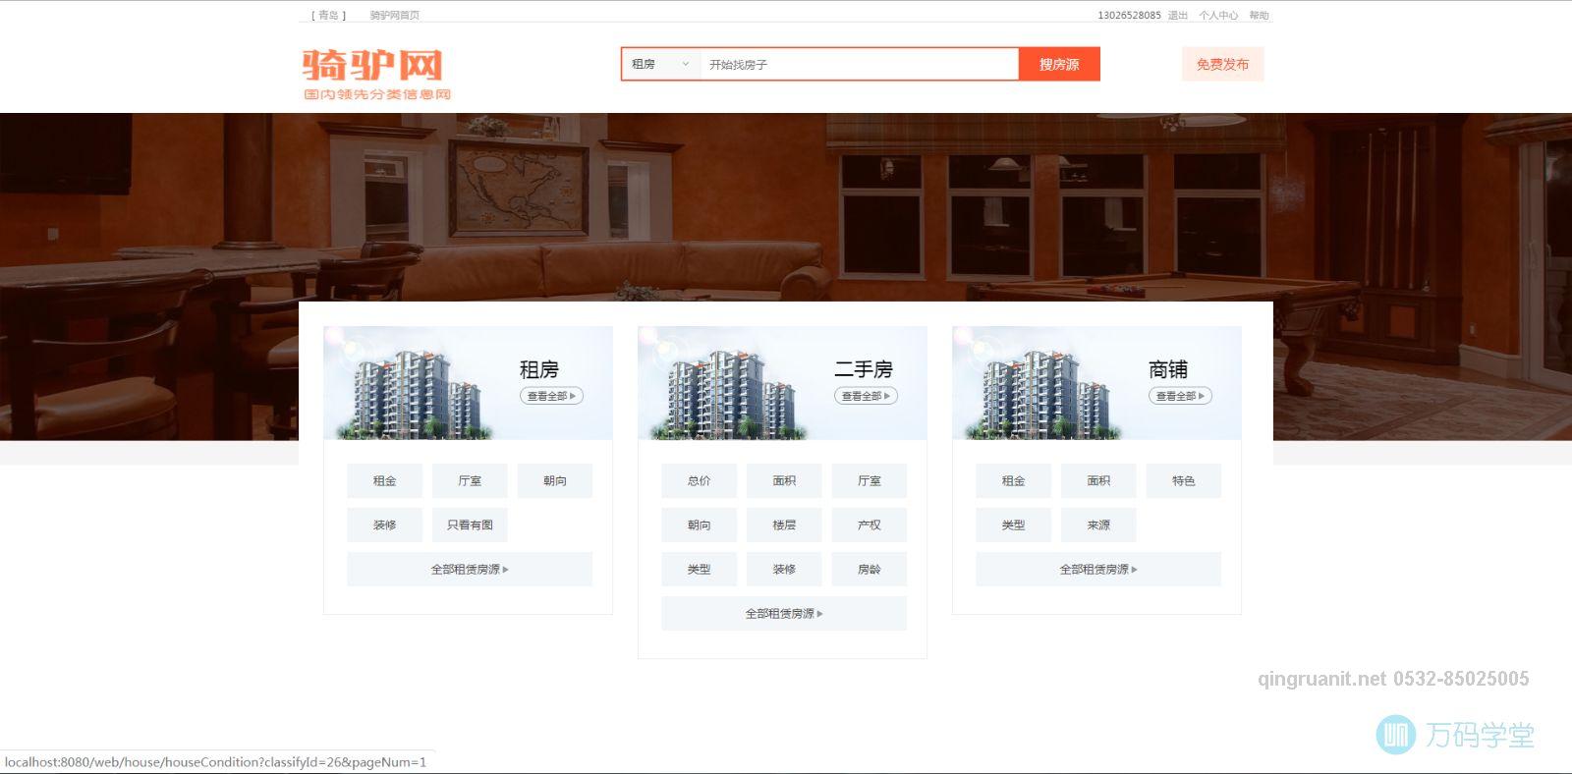Select 租金 filter in 租房 card
Viewport: 1572px width, 774px height.
(385, 480)
